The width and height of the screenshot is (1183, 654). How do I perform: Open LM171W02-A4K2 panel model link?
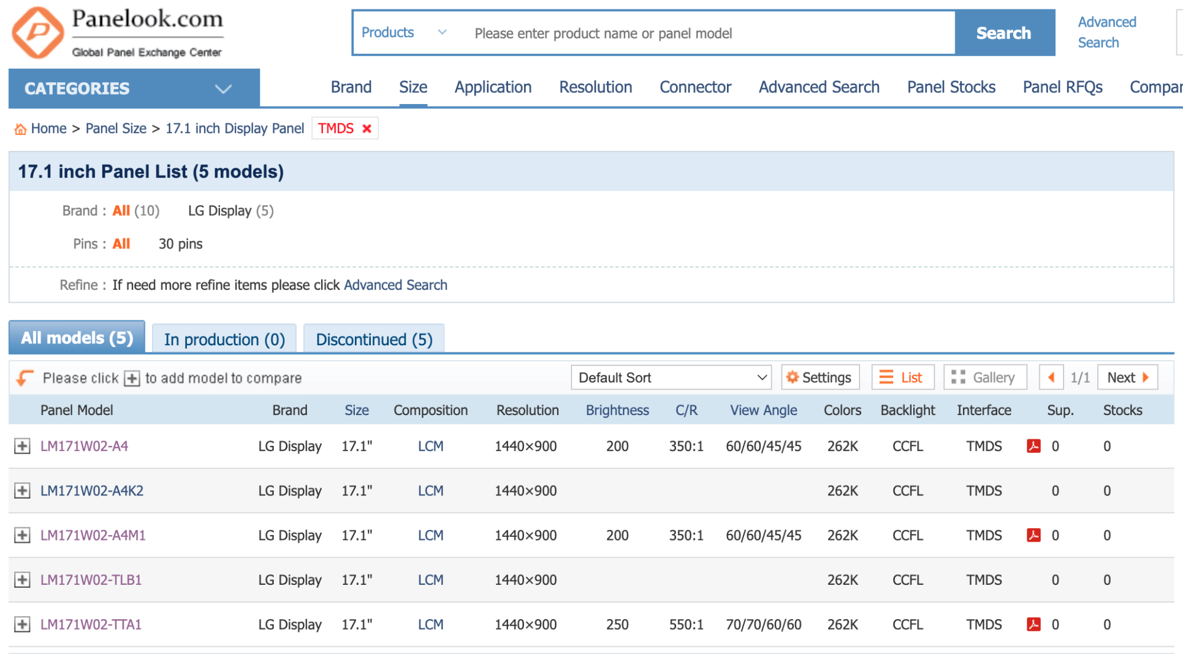click(92, 491)
